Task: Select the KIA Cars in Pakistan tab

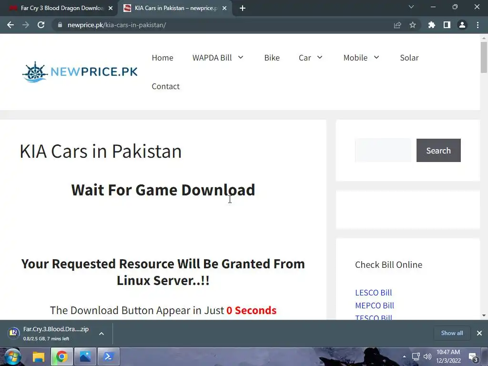Action: (174, 8)
